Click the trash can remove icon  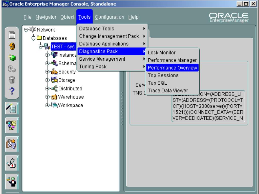pyautogui.click(x=12, y=80)
